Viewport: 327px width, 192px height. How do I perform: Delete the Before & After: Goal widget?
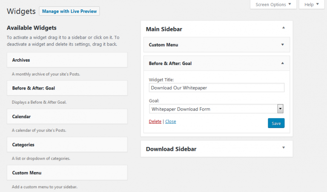coord(155,121)
